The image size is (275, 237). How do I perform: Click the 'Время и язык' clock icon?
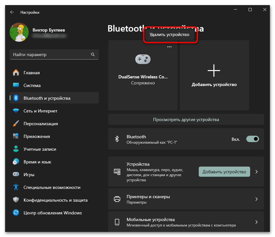coord(16,162)
